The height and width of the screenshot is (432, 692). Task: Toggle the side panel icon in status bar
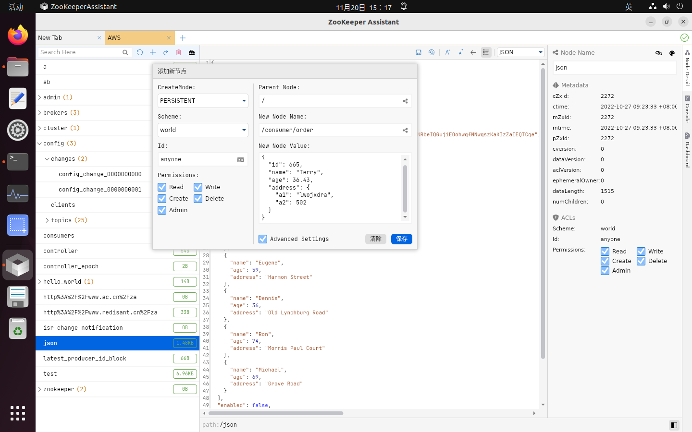point(674,425)
